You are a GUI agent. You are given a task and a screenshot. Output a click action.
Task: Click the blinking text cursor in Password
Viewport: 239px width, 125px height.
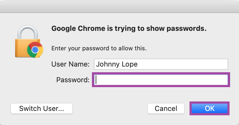coord(96,80)
